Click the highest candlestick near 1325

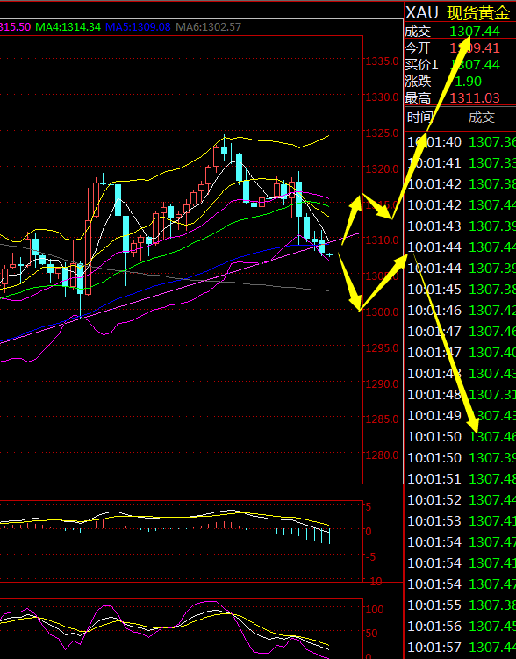pyautogui.click(x=225, y=148)
